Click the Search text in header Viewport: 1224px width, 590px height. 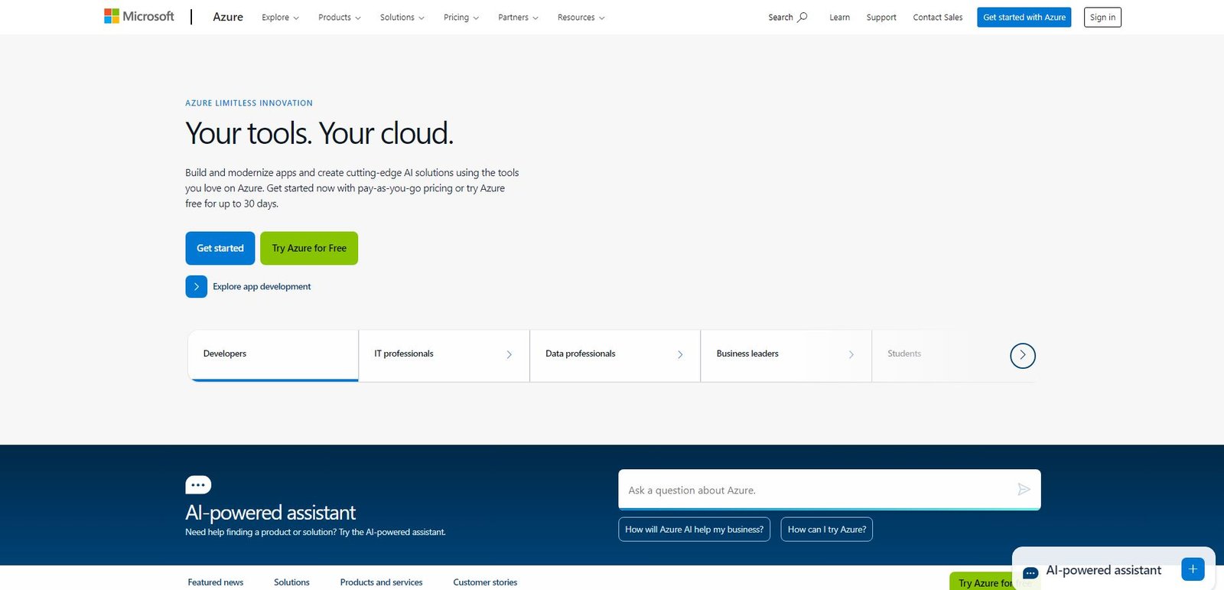coord(780,17)
